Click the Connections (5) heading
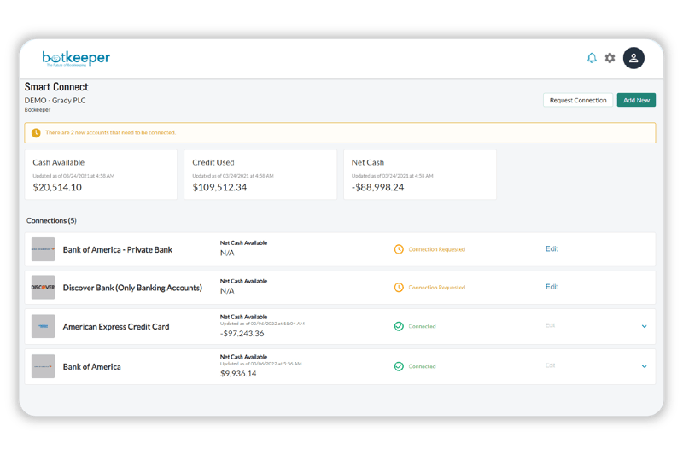The image size is (683, 455). 51,220
